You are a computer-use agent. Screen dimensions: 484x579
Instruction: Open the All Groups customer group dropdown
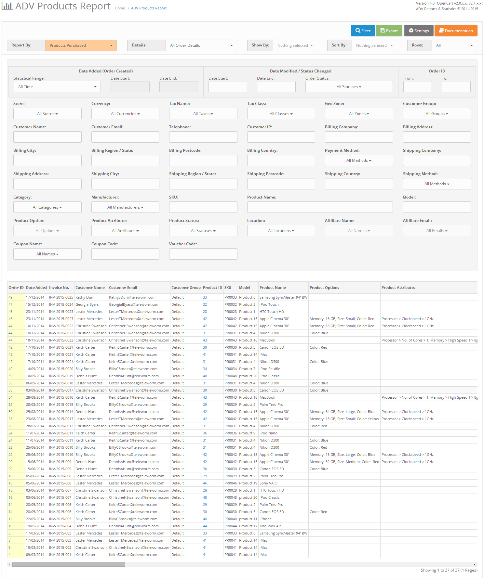(437, 114)
